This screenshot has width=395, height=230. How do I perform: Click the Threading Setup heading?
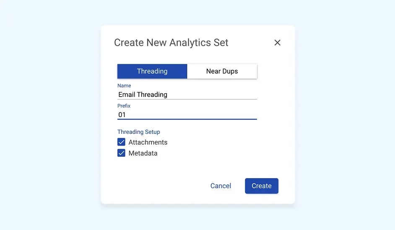coord(138,132)
